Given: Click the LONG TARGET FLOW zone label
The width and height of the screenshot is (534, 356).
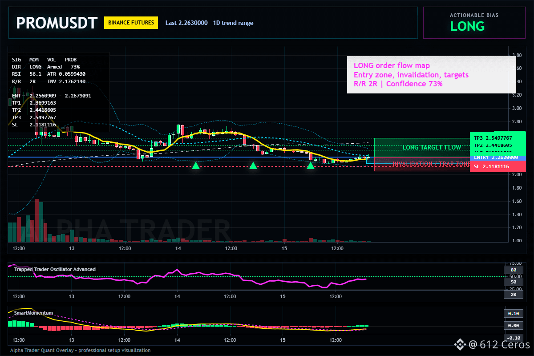Looking at the screenshot, I should coord(432,147).
